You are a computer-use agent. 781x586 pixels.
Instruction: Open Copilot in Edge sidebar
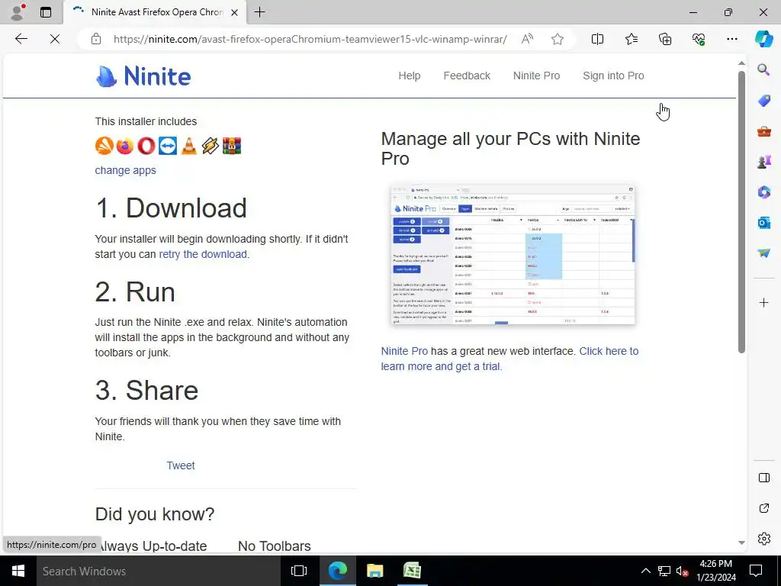pos(763,39)
